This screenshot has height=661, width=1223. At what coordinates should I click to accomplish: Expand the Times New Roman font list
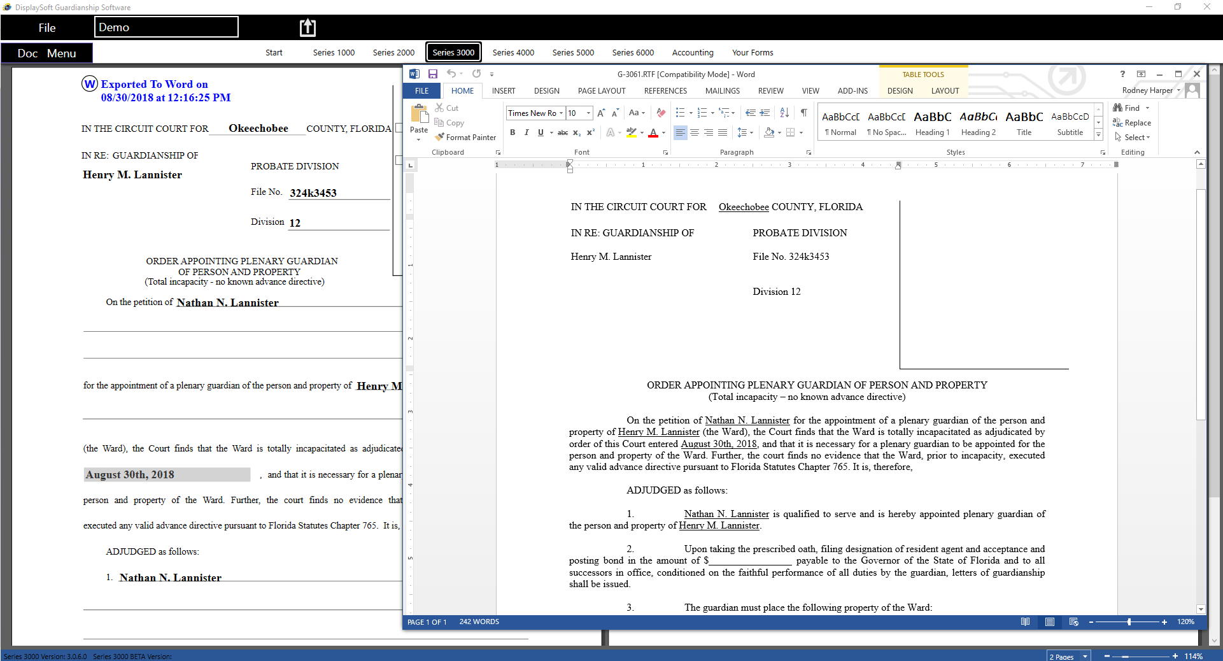[x=561, y=113]
